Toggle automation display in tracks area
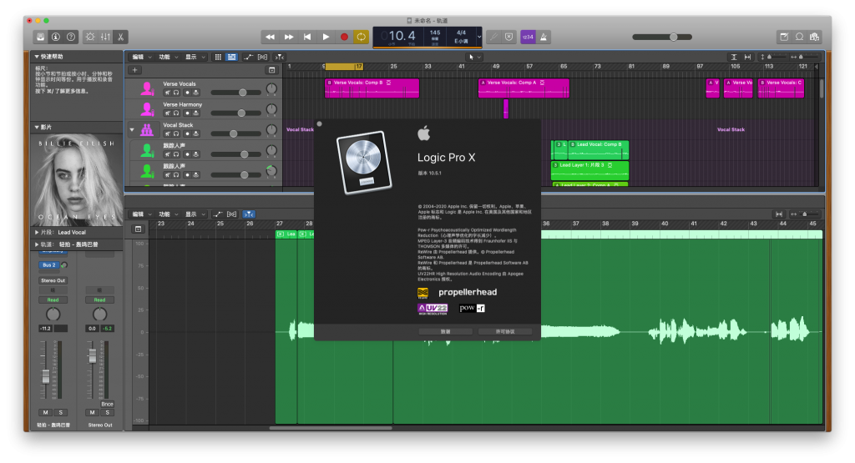The height and width of the screenshot is (463, 855). click(x=249, y=58)
